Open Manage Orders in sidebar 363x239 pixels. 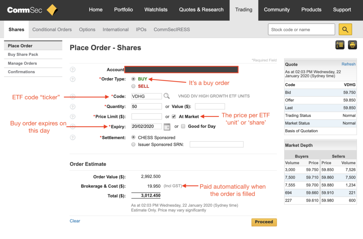(x=33, y=63)
